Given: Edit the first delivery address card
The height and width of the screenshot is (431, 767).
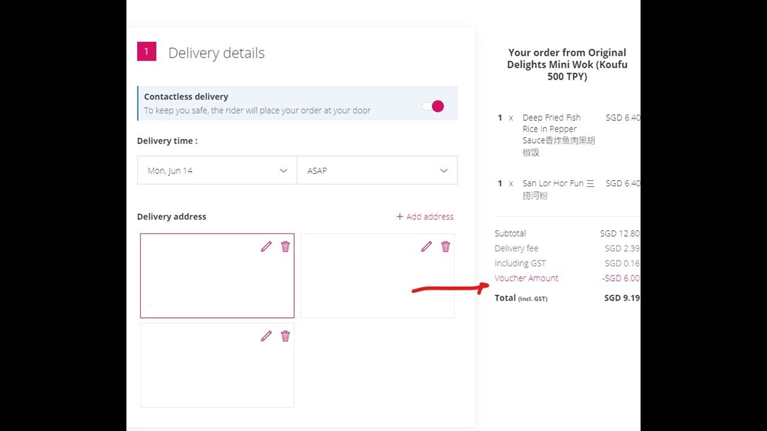Looking at the screenshot, I should tap(266, 247).
